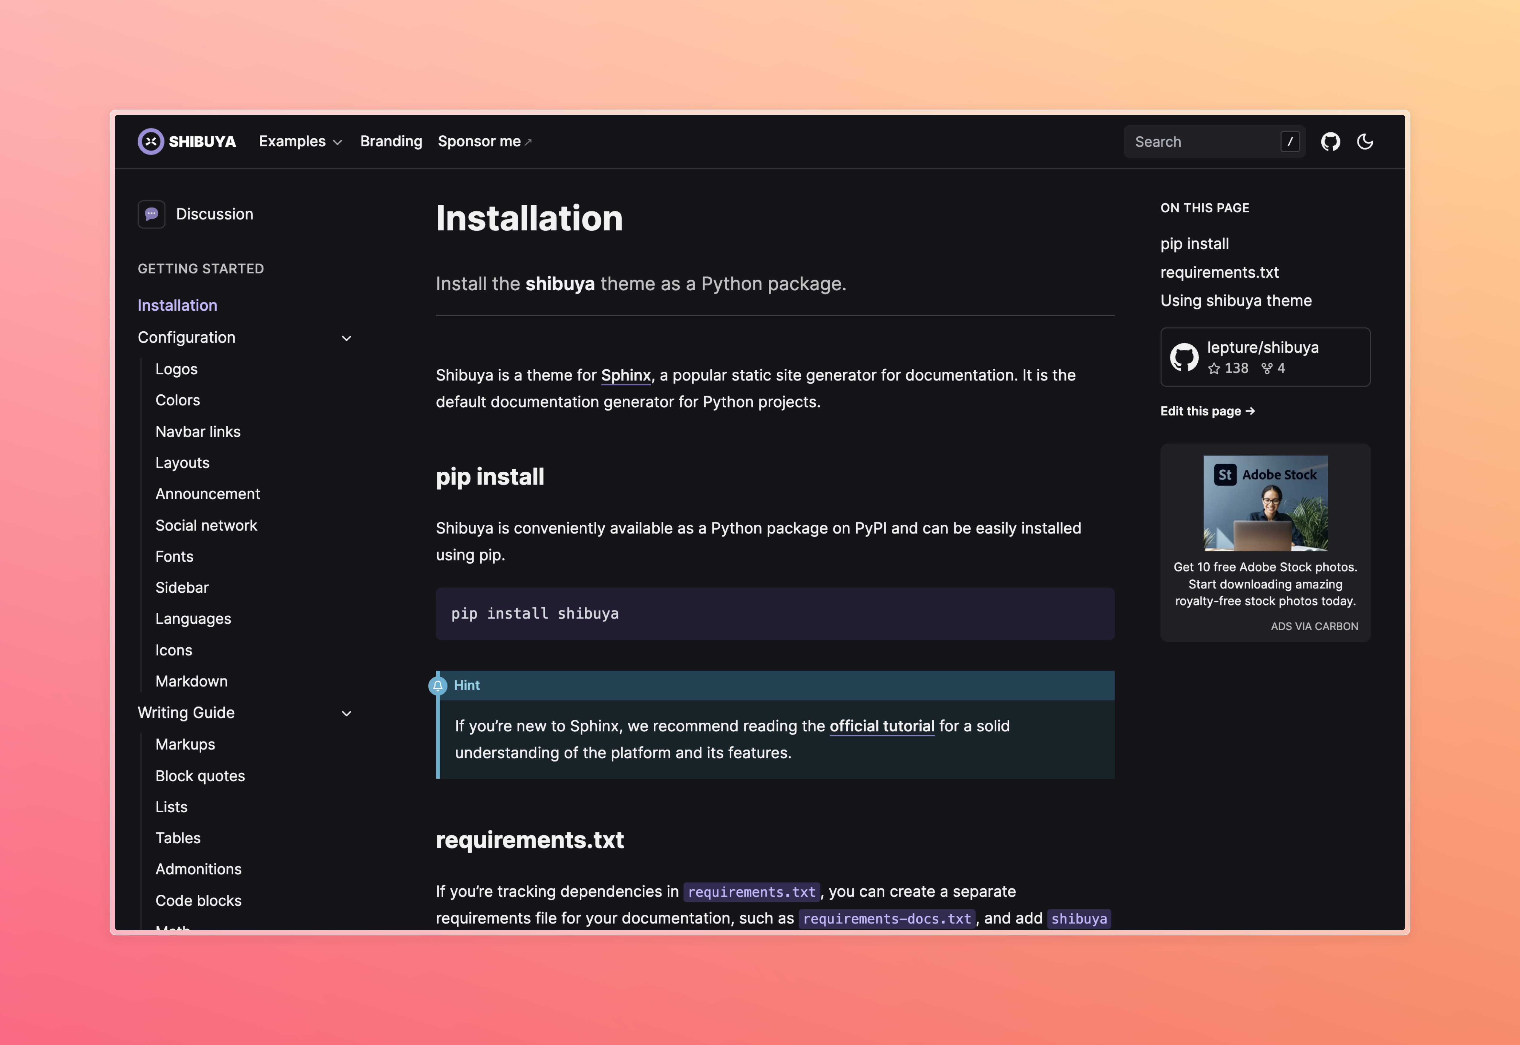Open the GitHub icon in navbar
This screenshot has height=1045, width=1520.
tap(1330, 141)
